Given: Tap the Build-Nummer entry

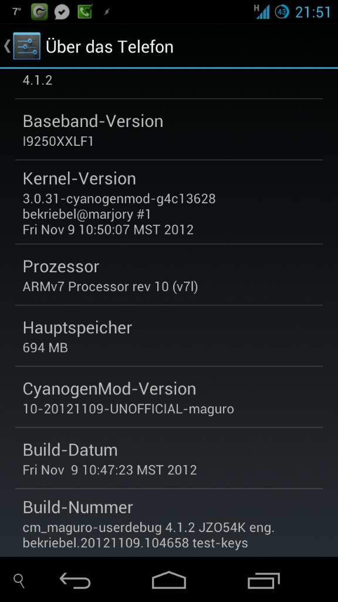Looking at the screenshot, I should pyautogui.click(x=169, y=523).
